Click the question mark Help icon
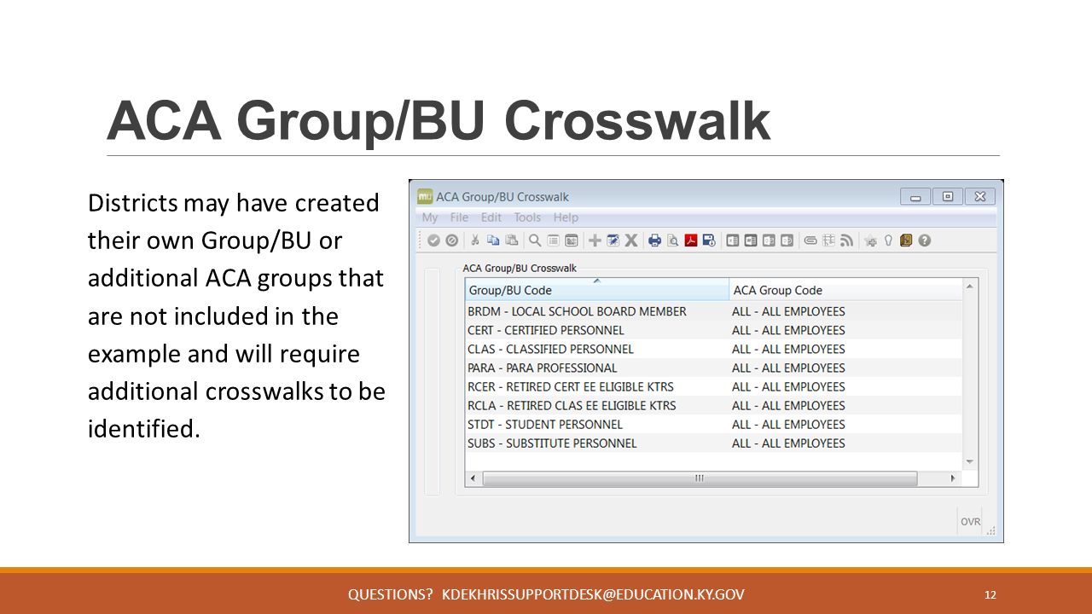The image size is (1092, 614). click(924, 240)
